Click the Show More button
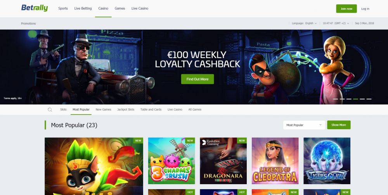The image size is (388, 195). (339, 125)
